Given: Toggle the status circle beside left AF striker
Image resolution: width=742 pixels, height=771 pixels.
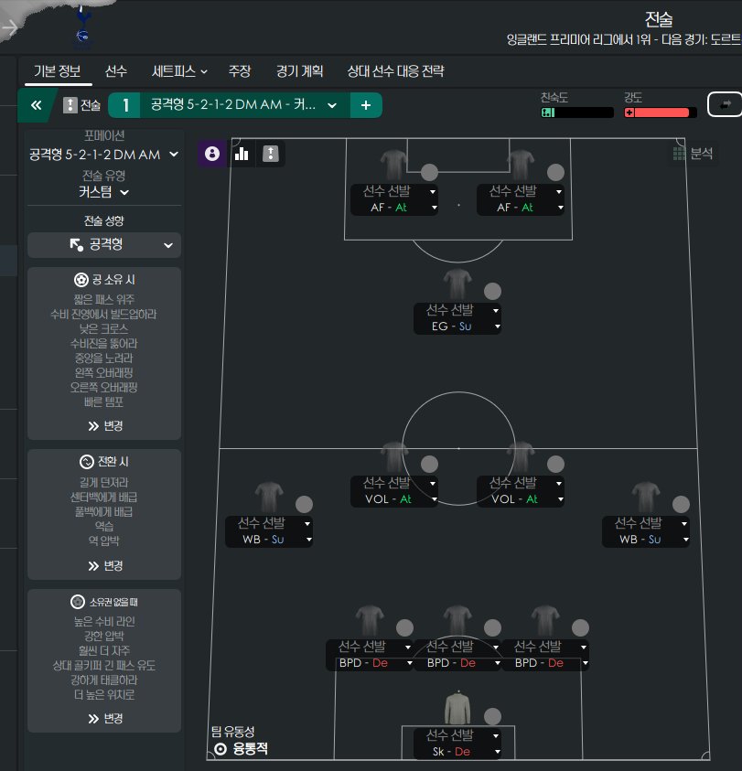Looking at the screenshot, I should click(429, 173).
